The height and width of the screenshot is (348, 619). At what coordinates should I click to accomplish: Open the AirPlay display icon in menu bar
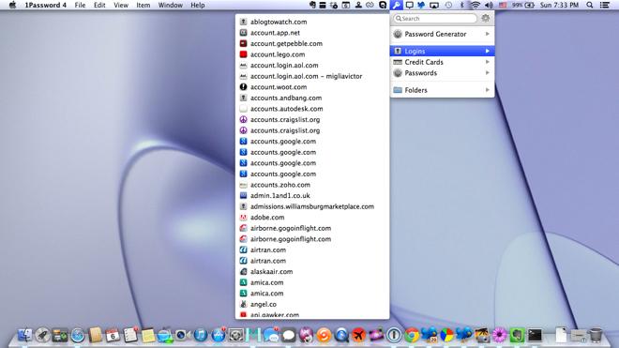(434, 5)
